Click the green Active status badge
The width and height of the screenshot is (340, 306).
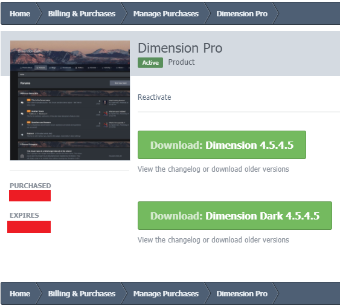pyautogui.click(x=150, y=62)
